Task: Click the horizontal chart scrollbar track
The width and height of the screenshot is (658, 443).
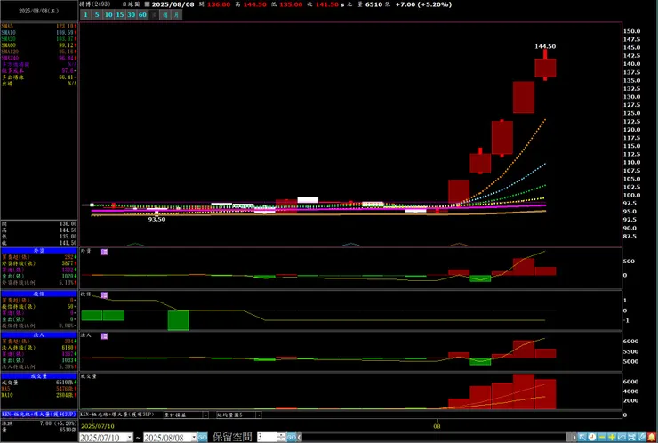Action: click(434, 438)
